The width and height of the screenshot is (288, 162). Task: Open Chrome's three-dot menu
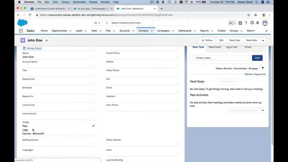(x=270, y=15)
